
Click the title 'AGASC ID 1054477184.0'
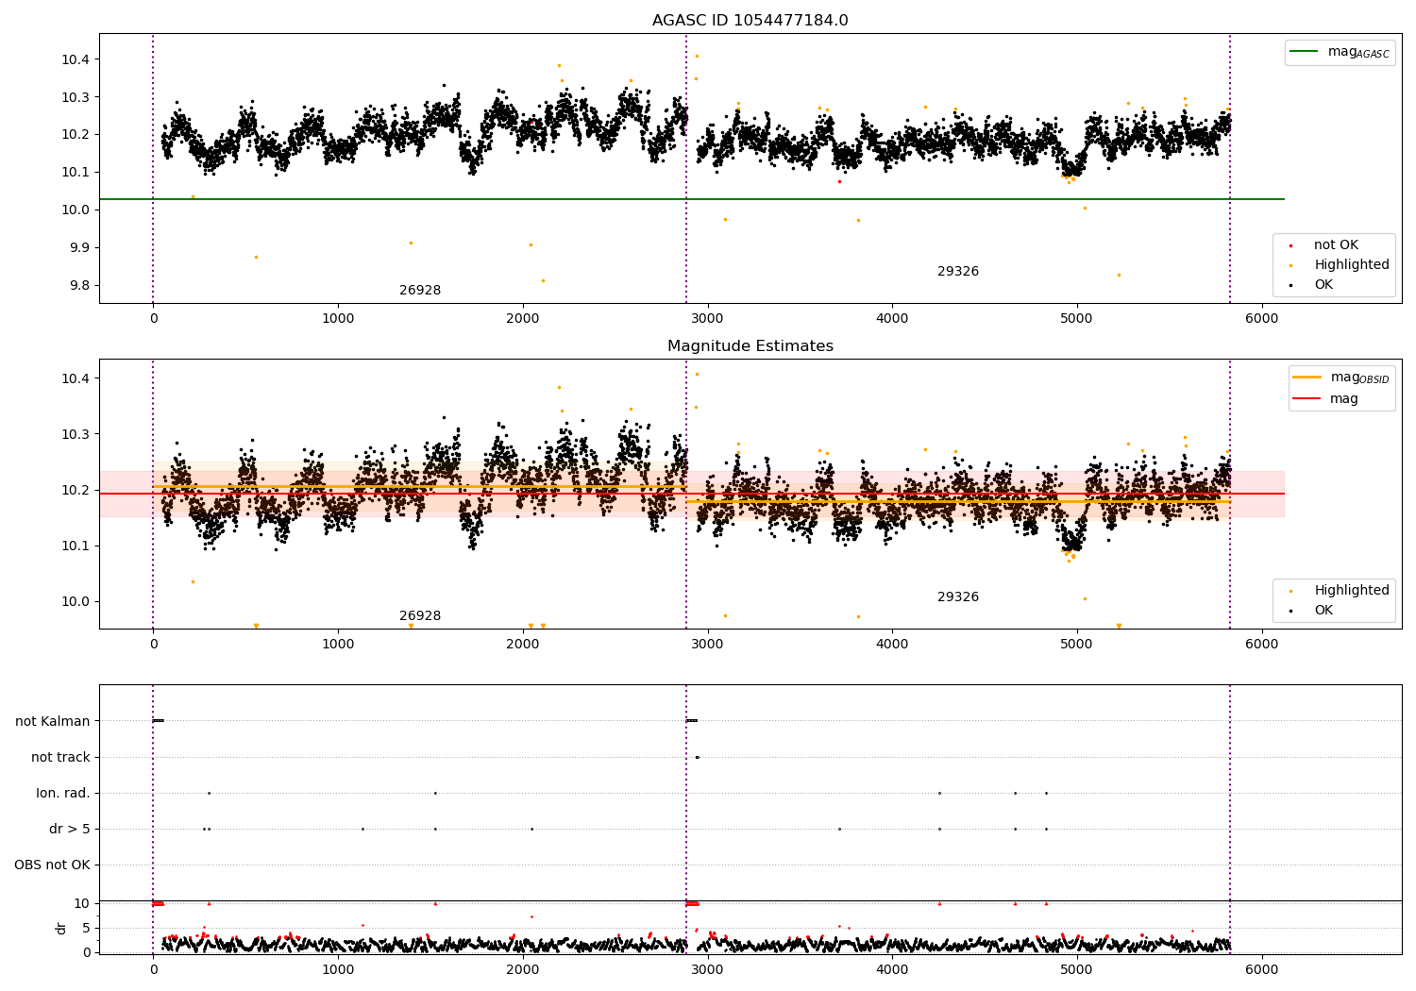tap(750, 21)
